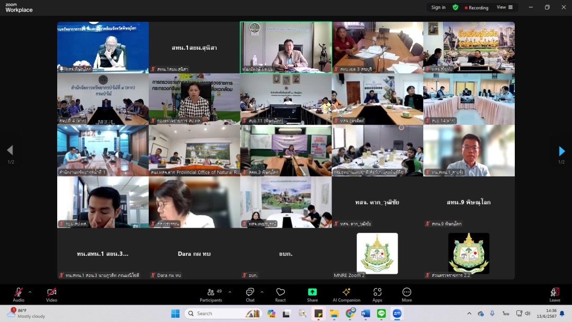572x322 pixels.
Task: Open Task View on the taskbar
Action: [x=287, y=314]
